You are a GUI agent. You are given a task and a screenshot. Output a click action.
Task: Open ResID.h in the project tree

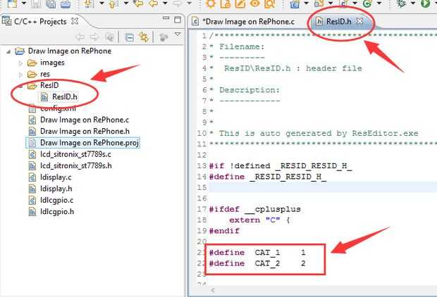coord(64,96)
